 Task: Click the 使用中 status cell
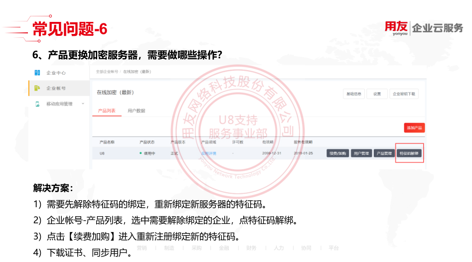(147, 153)
